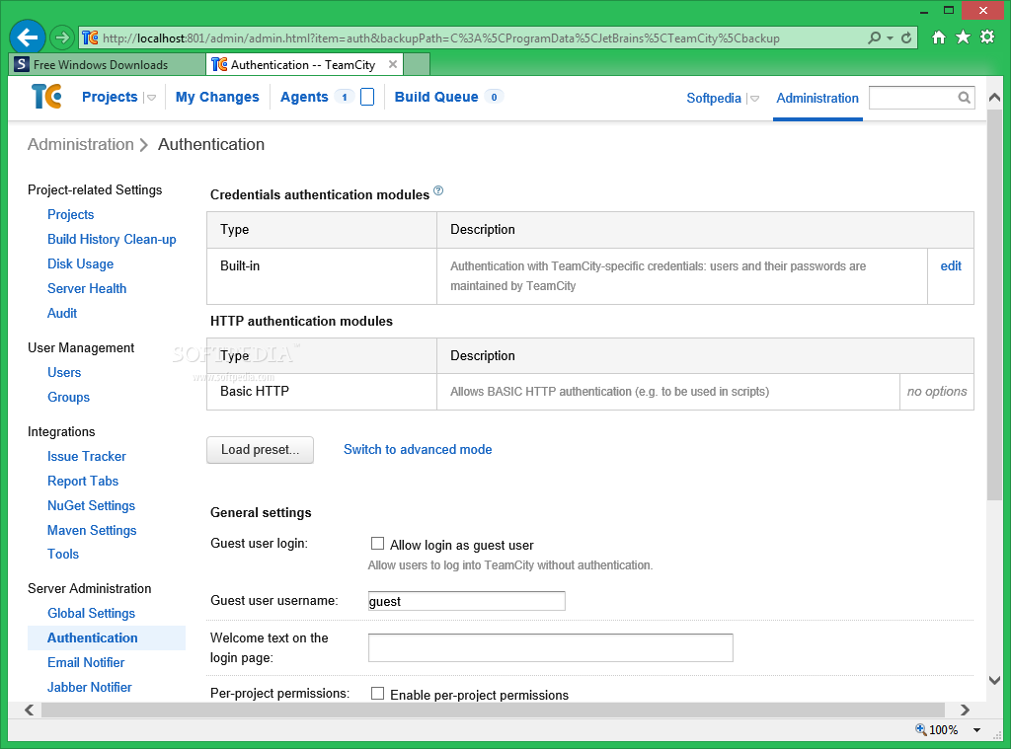The width and height of the screenshot is (1011, 749).
Task: Edit the Built-in authentication module
Action: [x=951, y=265]
